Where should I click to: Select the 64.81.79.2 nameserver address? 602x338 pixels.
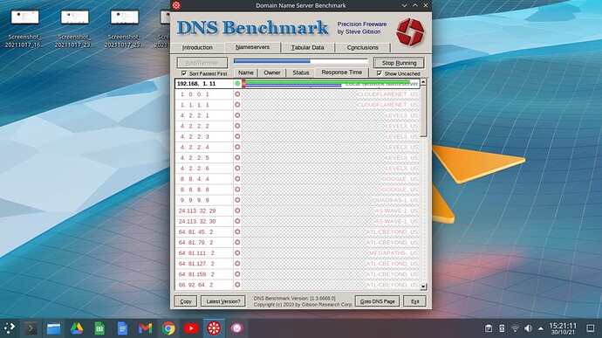tap(195, 243)
